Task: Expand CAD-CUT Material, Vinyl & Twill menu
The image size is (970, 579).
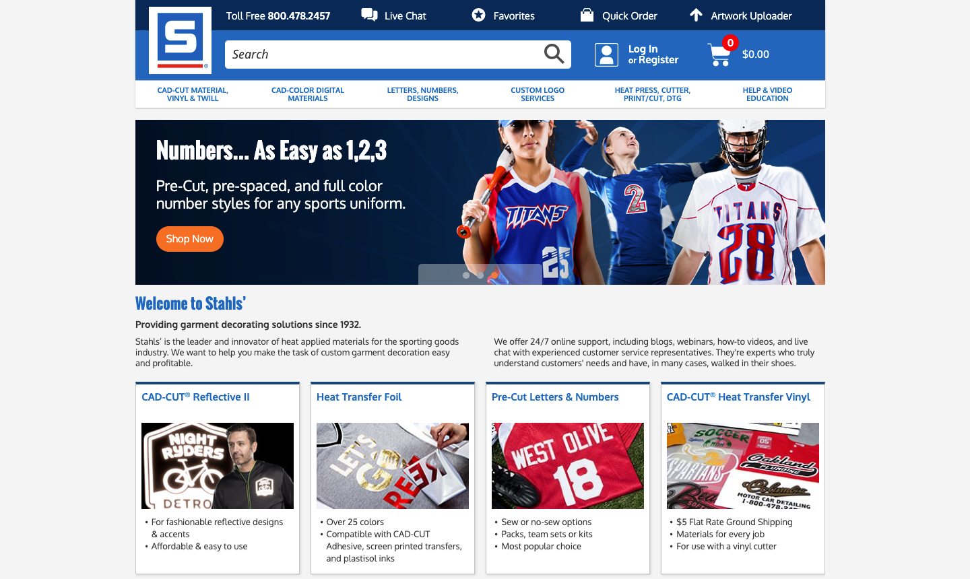Action: coord(193,94)
